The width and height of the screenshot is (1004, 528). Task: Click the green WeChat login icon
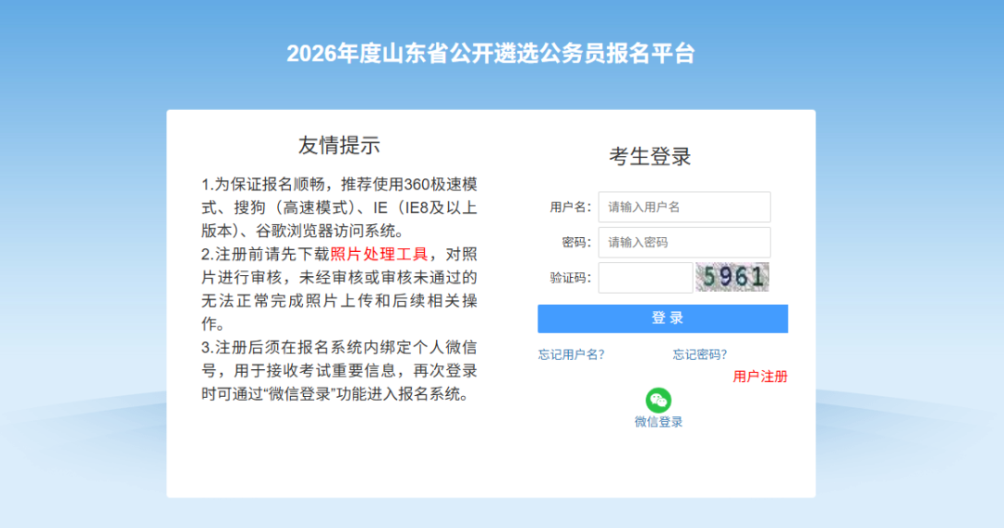point(658,400)
